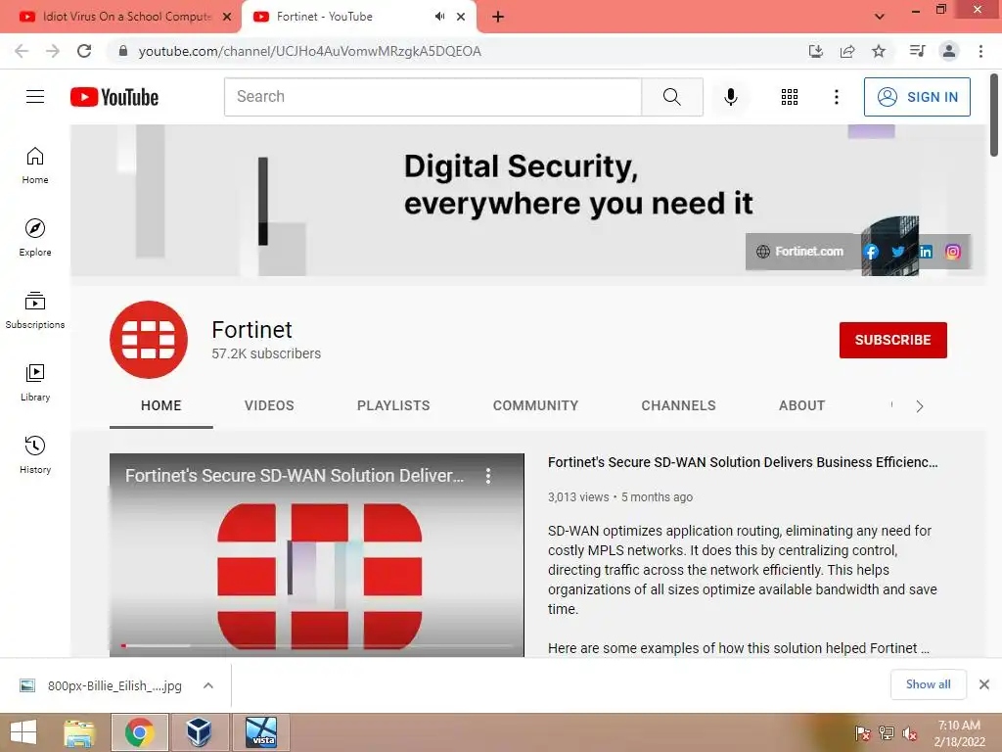The image size is (1002, 752).
Task: Click the address bar URL
Action: [309, 51]
